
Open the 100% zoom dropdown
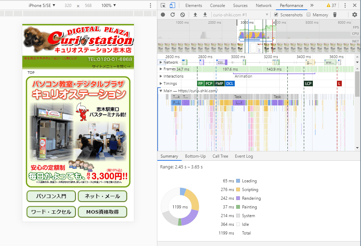point(108,5)
